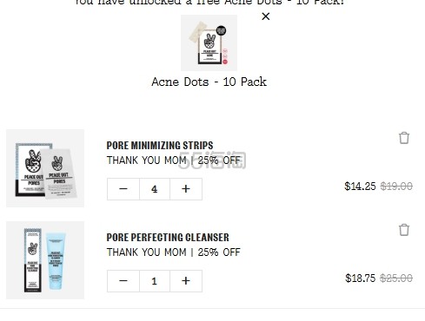Increase Pore Minimizing Strips quantity
The image size is (425, 321).
pyautogui.click(x=186, y=189)
